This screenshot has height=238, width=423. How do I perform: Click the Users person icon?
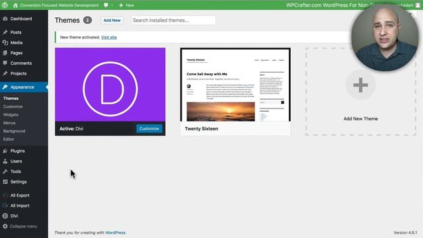click(x=5, y=161)
